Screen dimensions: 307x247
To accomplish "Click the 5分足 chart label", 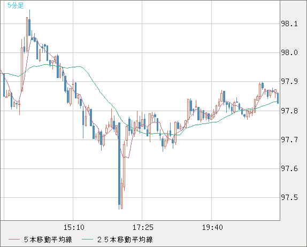I will point(16,5).
